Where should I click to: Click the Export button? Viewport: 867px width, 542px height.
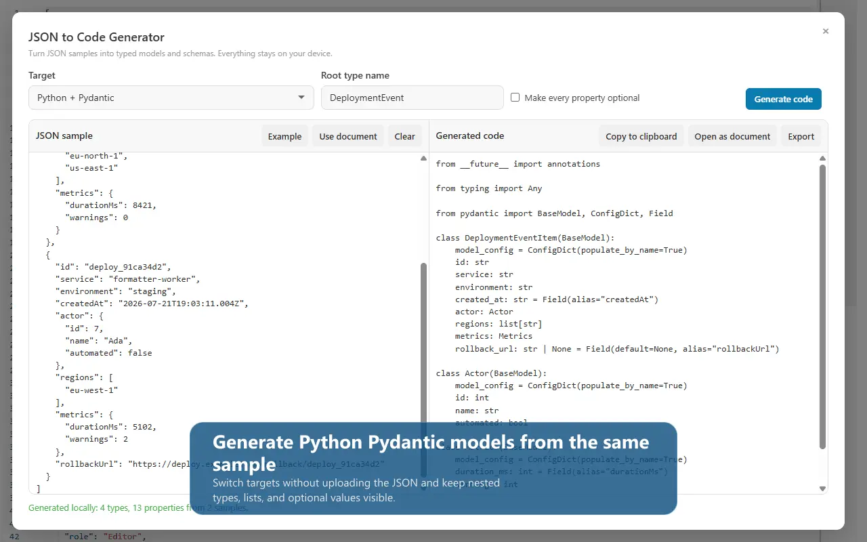[x=801, y=136]
